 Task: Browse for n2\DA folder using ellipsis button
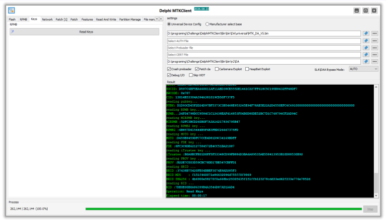click(374, 61)
